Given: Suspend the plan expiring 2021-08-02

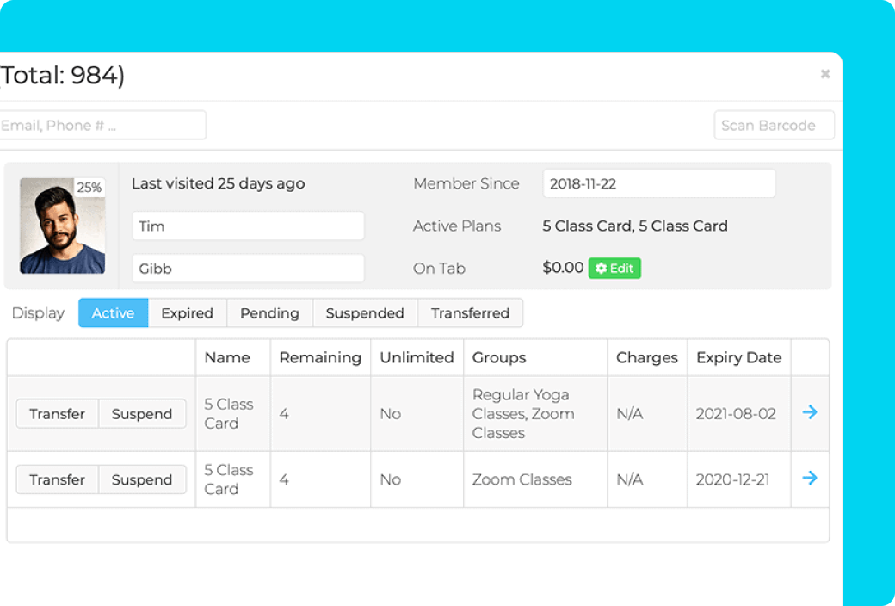Looking at the screenshot, I should click(x=142, y=413).
